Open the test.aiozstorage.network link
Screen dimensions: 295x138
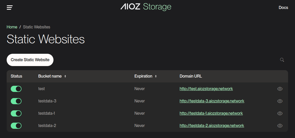click(x=206, y=89)
